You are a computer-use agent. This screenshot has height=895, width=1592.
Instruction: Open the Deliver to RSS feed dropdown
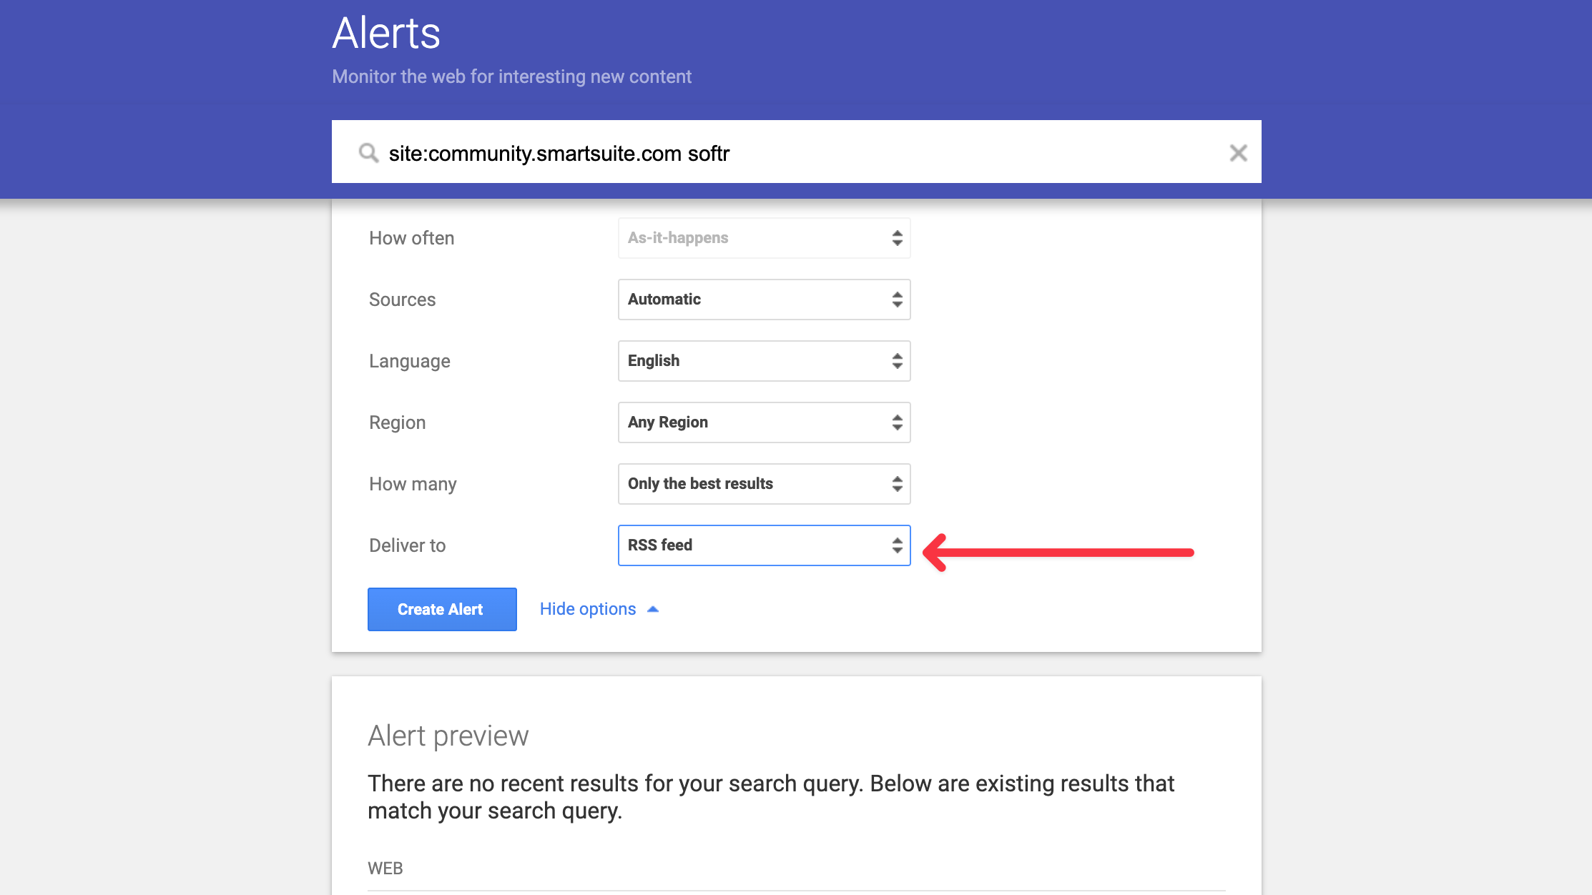763,545
